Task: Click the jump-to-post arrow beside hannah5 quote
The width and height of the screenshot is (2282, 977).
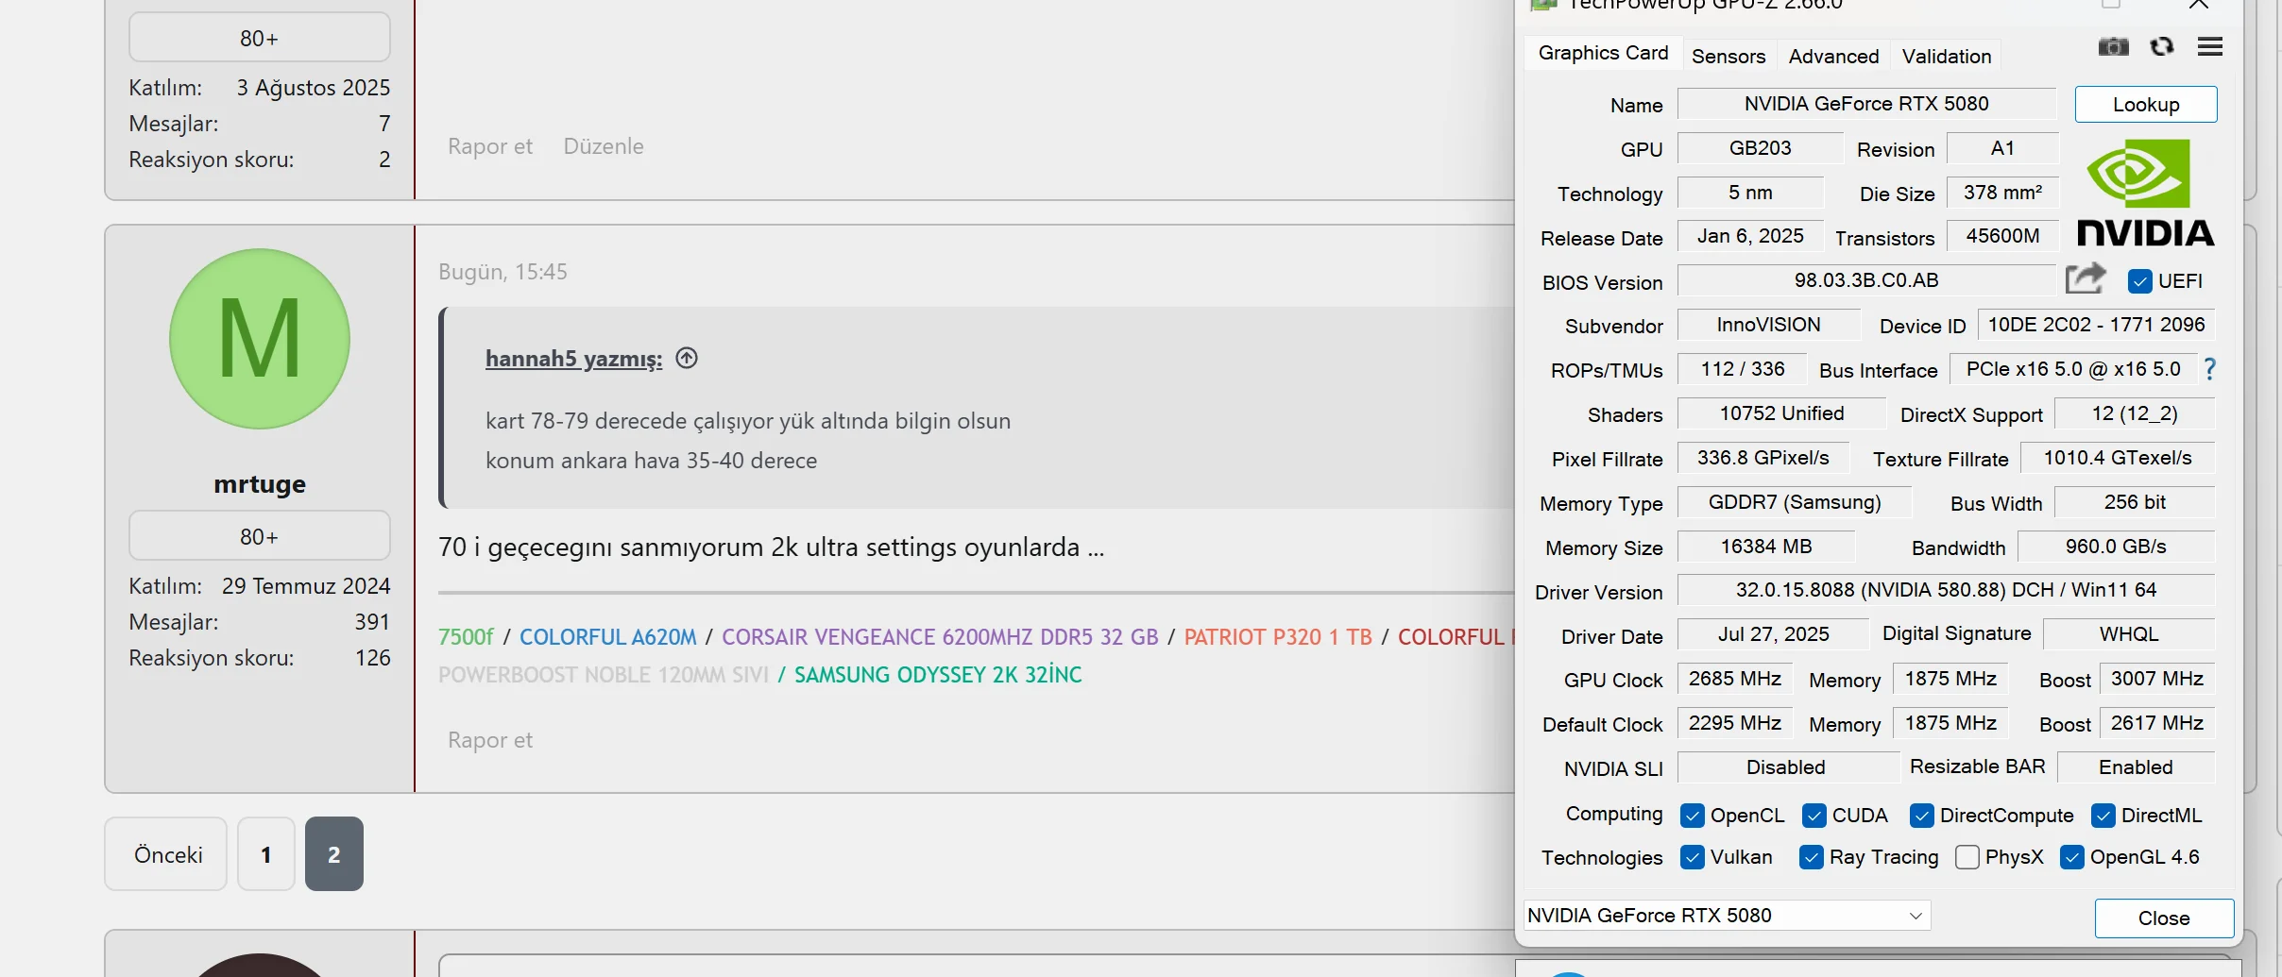Action: (x=687, y=358)
